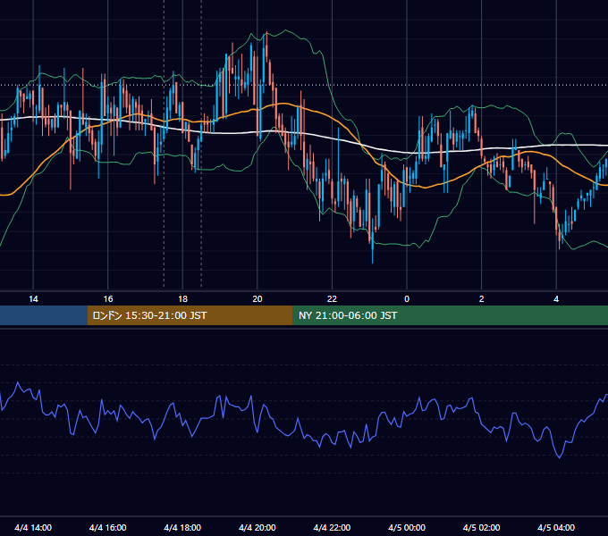Click the ロンドン 15:30-21:00 JST session bar
608x536 pixels.
tap(190, 315)
